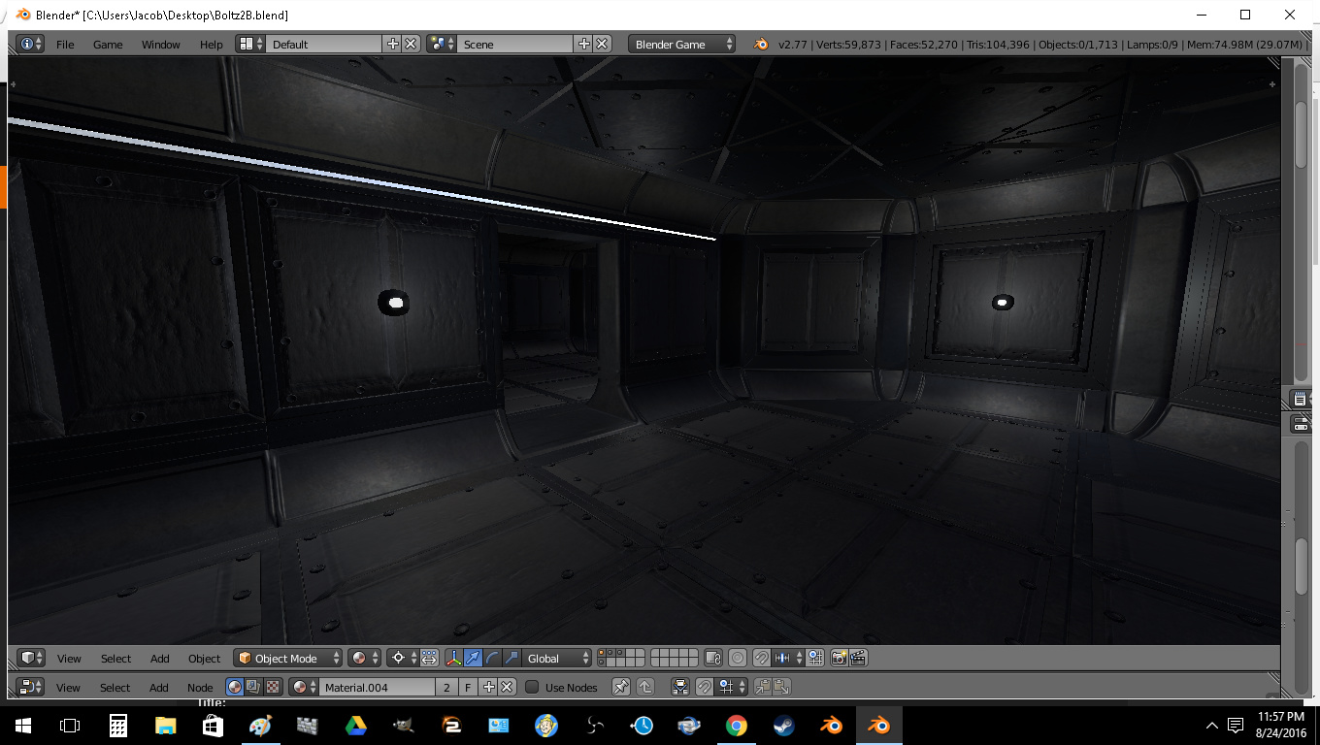
Task: Select the translate manipulator arrow
Action: click(473, 658)
